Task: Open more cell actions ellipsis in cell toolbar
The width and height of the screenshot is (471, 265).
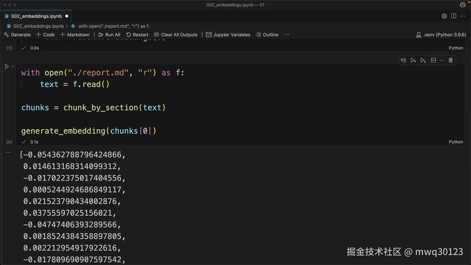Action: click(x=442, y=60)
